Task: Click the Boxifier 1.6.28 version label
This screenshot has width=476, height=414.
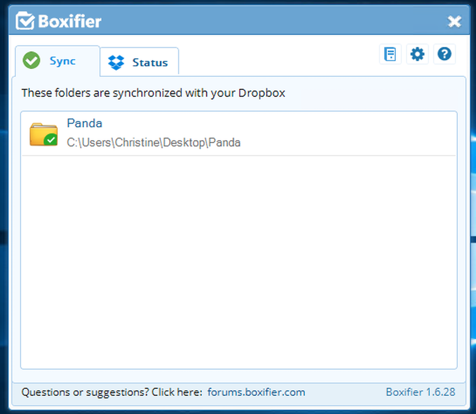Action: (421, 392)
